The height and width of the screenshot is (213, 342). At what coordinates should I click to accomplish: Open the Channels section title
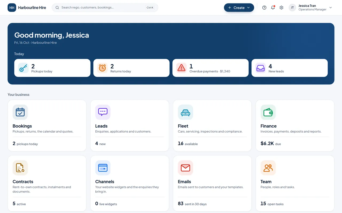(x=105, y=182)
